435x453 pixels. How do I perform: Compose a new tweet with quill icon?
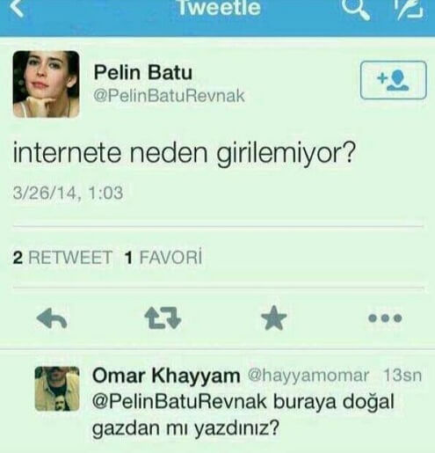pyautogui.click(x=410, y=9)
